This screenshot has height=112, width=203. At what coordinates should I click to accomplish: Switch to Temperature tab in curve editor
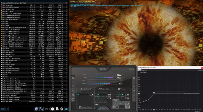click(x=144, y=70)
